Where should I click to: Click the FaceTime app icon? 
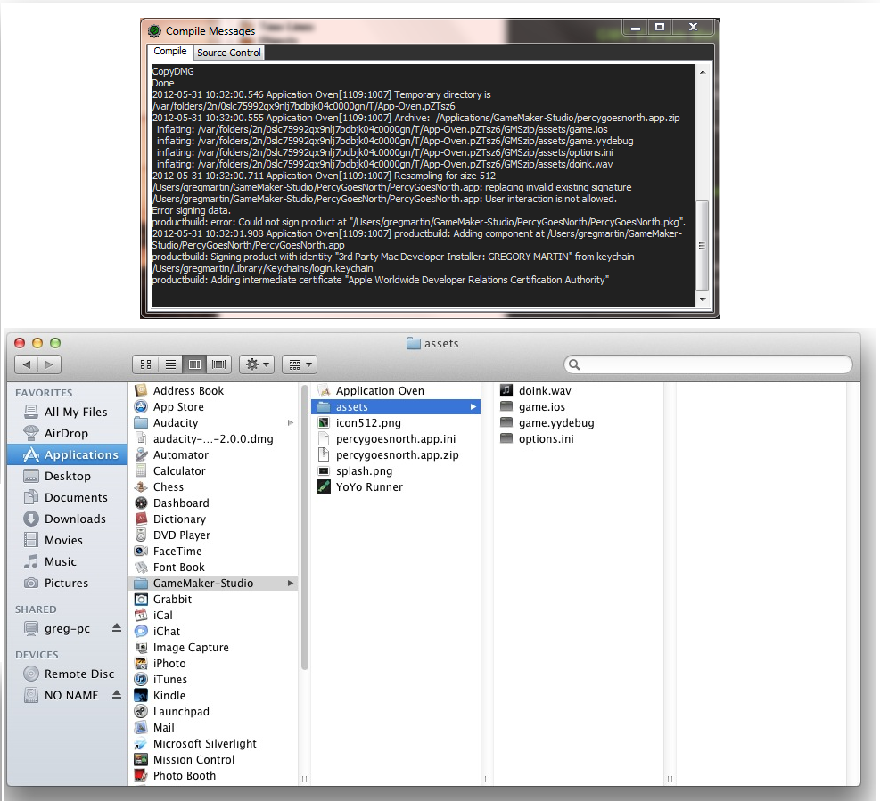(142, 551)
